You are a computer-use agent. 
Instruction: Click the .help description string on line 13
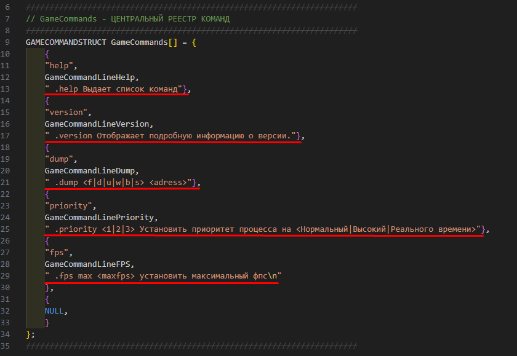(114, 89)
